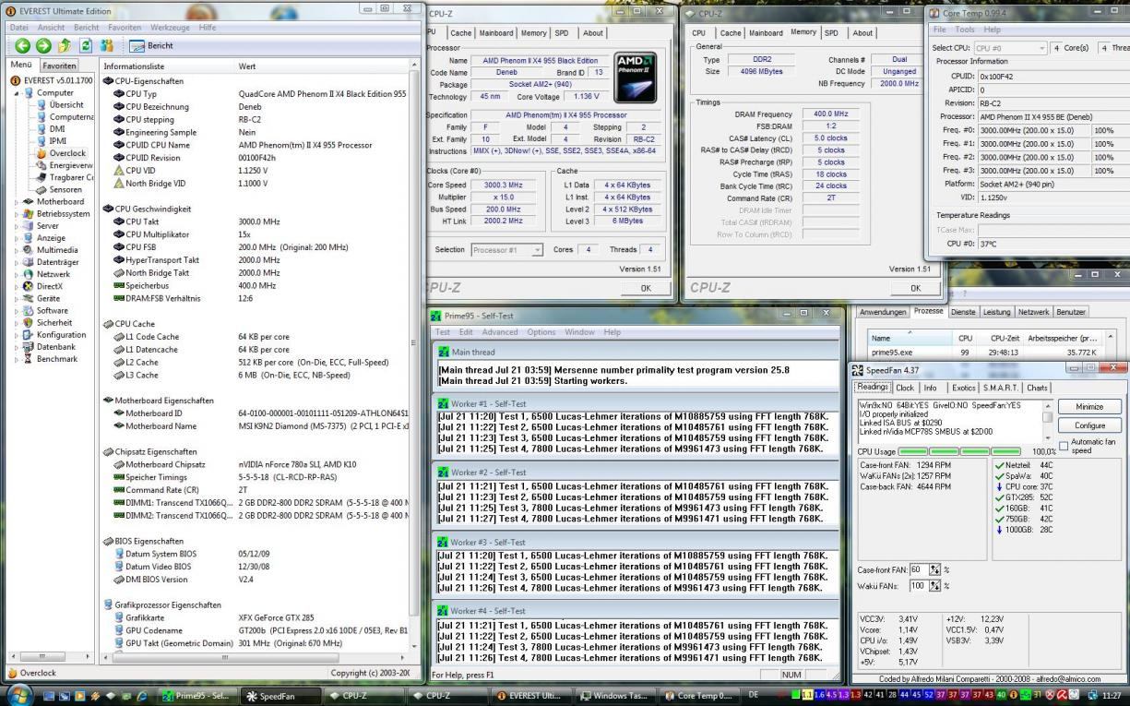Open the SPD tab in CPU-Z Memory window
This screenshot has height=706, width=1130.
click(x=831, y=33)
